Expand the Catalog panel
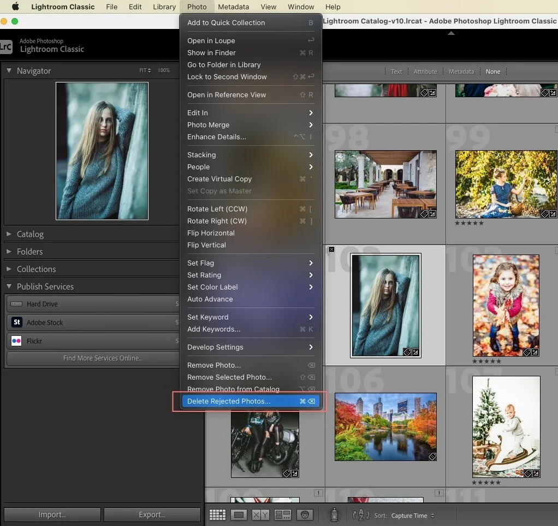 pos(30,234)
